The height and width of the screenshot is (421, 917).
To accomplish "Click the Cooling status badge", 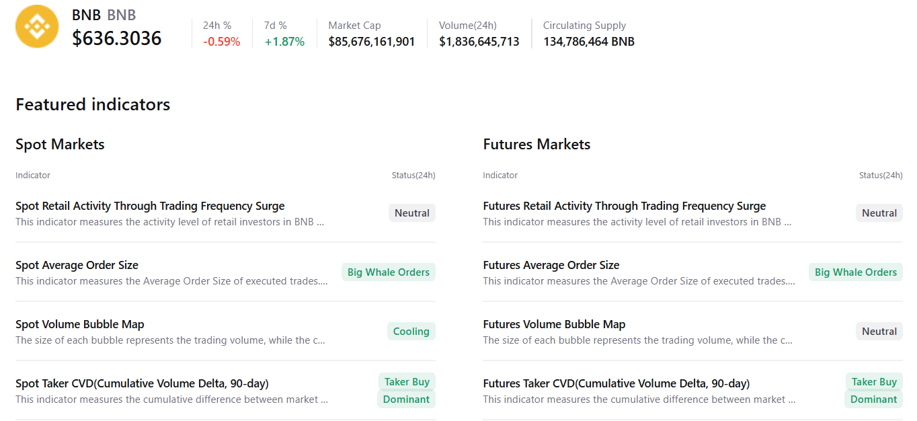I will pyautogui.click(x=411, y=332).
